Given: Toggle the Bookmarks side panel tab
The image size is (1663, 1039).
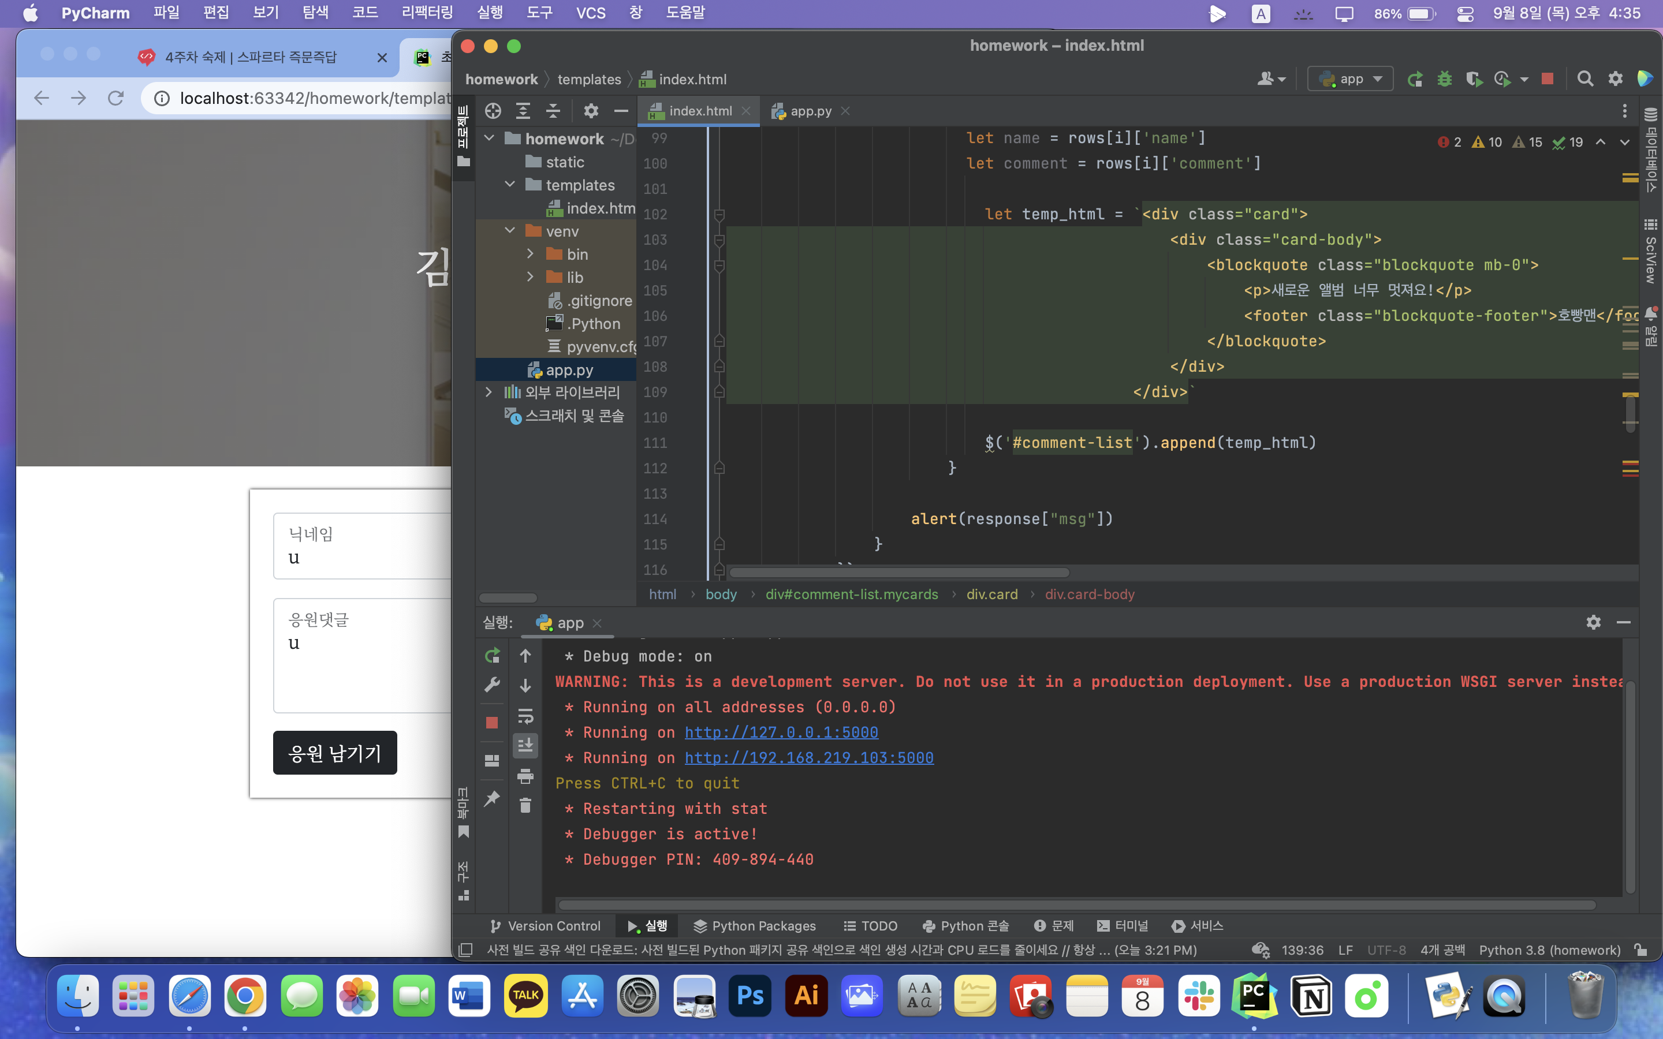Looking at the screenshot, I should pyautogui.click(x=463, y=812).
